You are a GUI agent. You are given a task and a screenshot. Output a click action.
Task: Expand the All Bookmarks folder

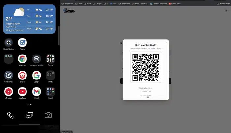click(223, 4)
